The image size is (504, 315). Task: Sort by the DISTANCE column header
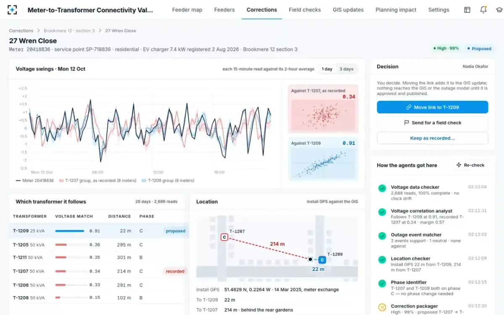[x=119, y=216]
